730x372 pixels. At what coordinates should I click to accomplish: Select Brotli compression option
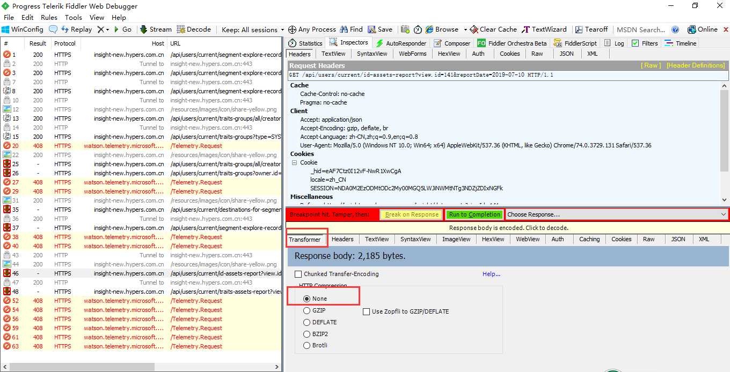click(x=307, y=345)
